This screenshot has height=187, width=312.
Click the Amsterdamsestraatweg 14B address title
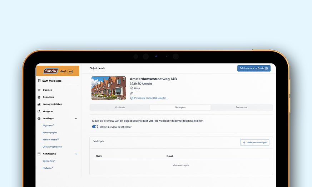point(153,79)
